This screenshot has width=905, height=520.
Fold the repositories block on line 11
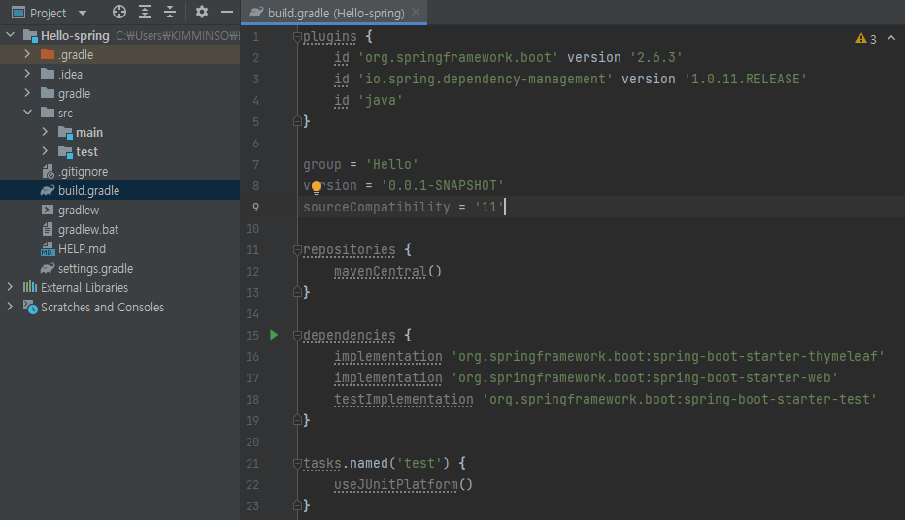click(x=297, y=250)
